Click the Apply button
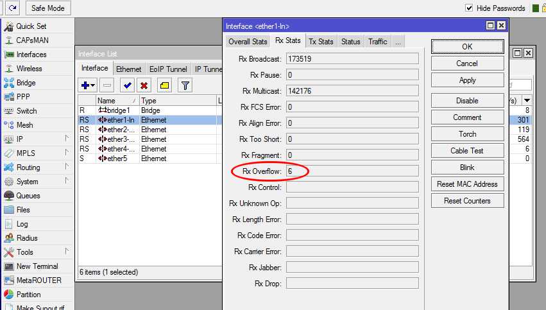 pyautogui.click(x=467, y=80)
